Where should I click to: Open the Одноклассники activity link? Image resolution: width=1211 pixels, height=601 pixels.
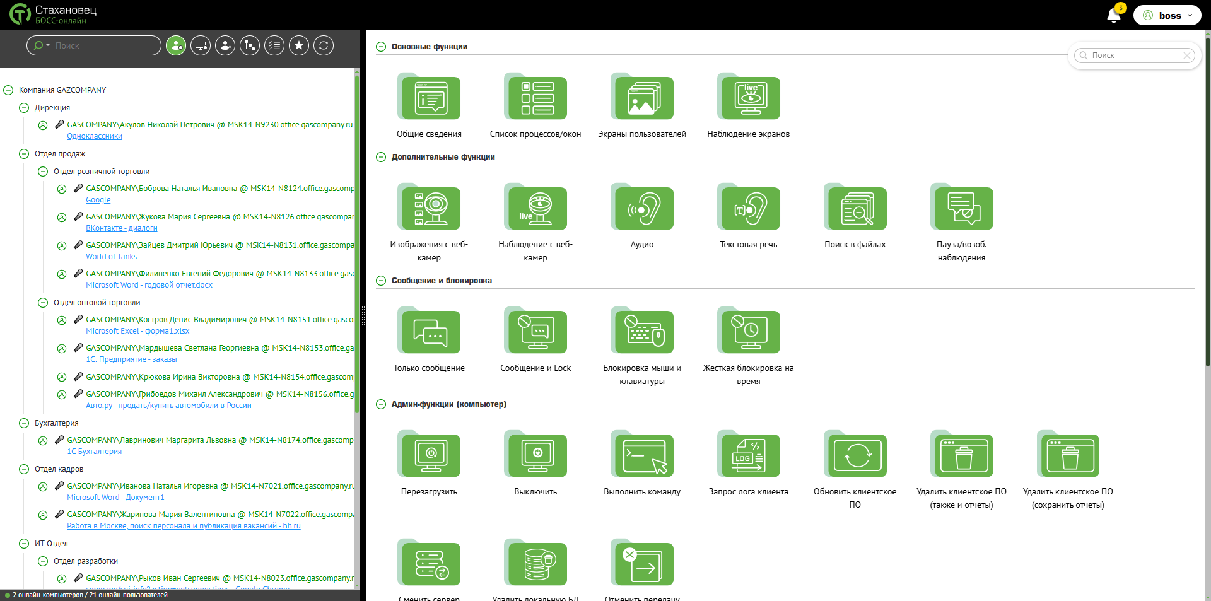click(x=95, y=136)
